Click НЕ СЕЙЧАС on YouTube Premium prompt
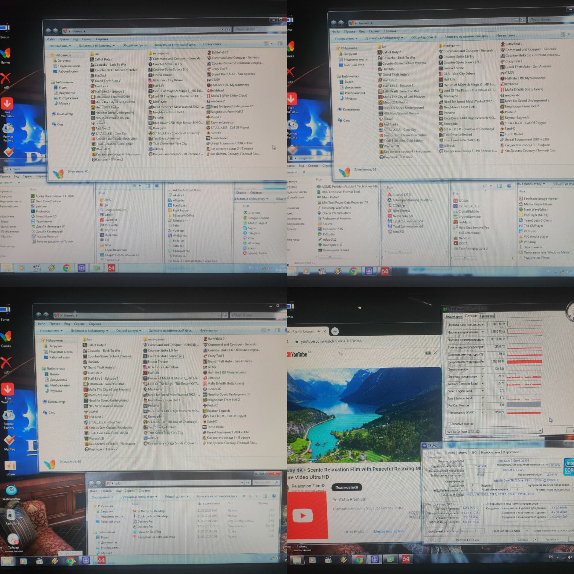This screenshot has width=574, height=574. (354, 532)
